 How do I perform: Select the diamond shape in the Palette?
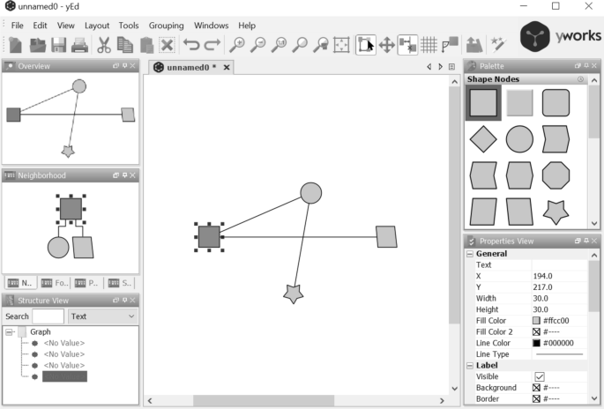483,139
